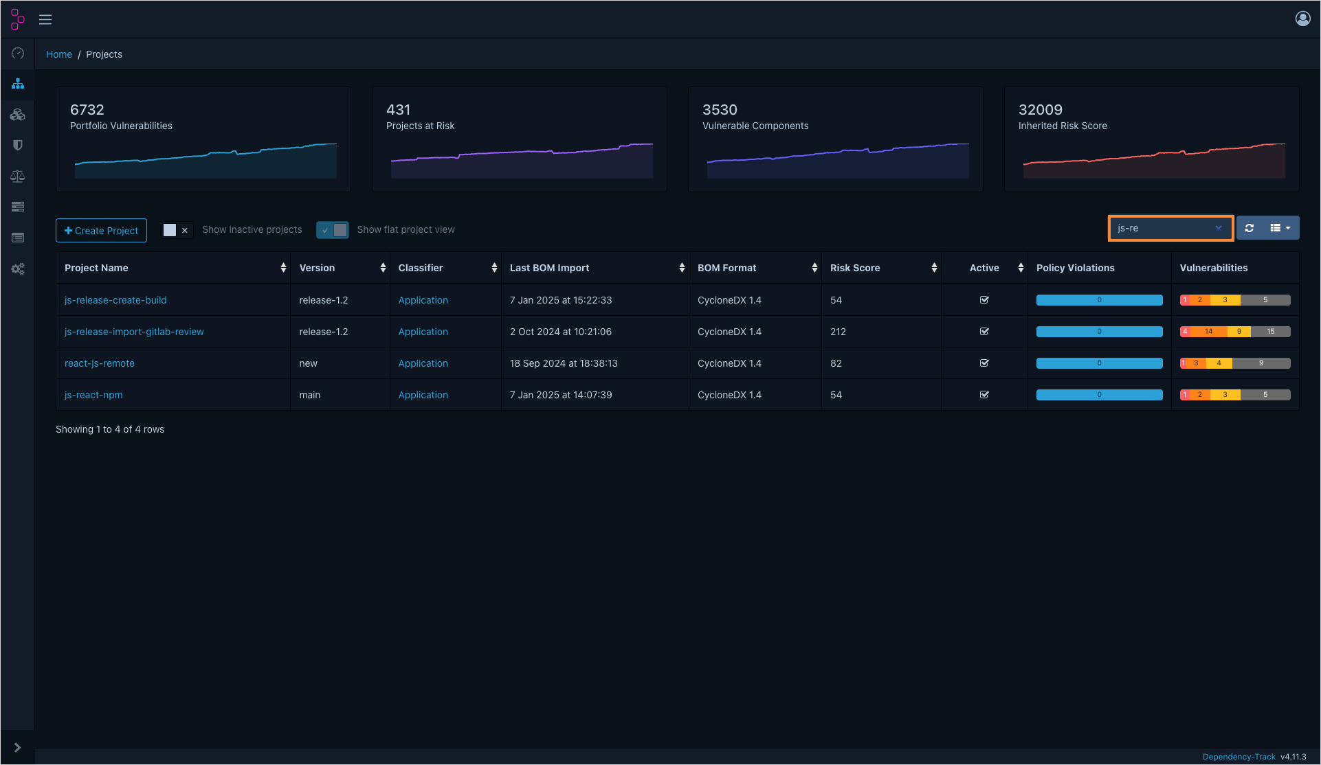Disable Show flat project view
1321x765 pixels.
(332, 230)
